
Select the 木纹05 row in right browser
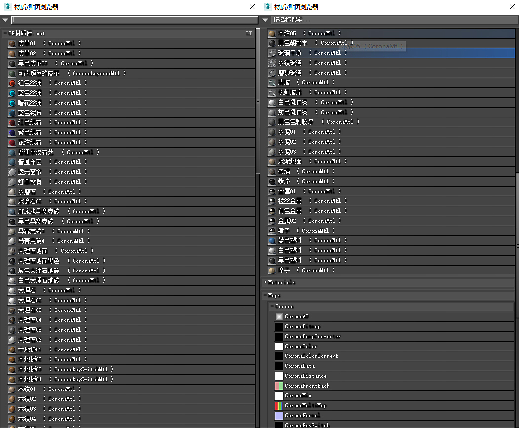[391, 33]
